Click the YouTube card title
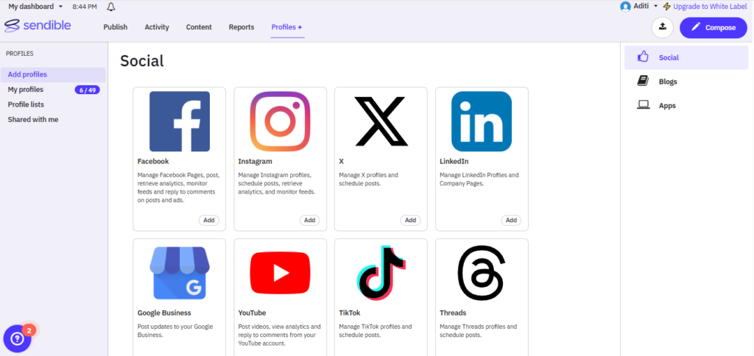Screen dimensions: 754x356 pyautogui.click(x=252, y=313)
